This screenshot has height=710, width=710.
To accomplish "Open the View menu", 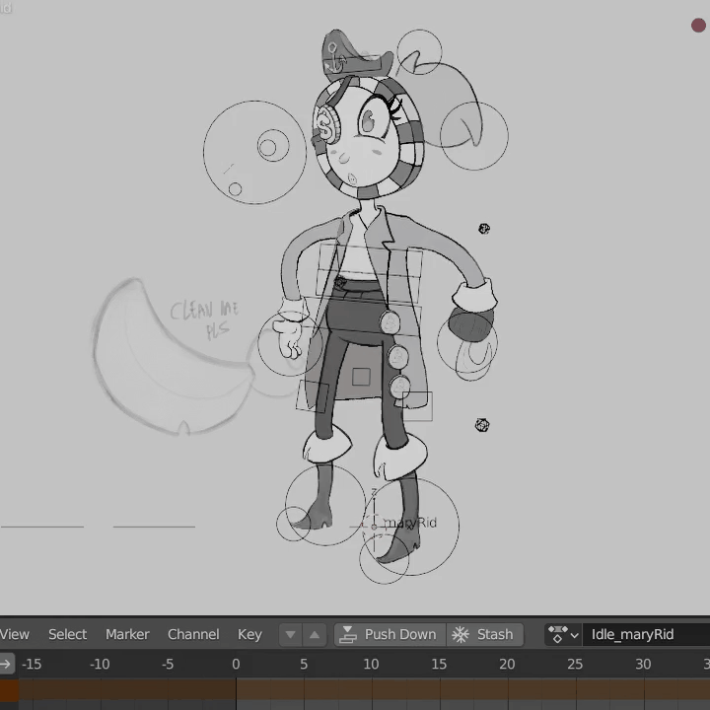I will [x=15, y=634].
